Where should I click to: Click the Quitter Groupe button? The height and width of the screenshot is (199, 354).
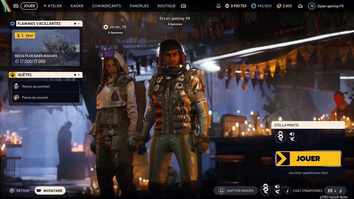point(236,191)
